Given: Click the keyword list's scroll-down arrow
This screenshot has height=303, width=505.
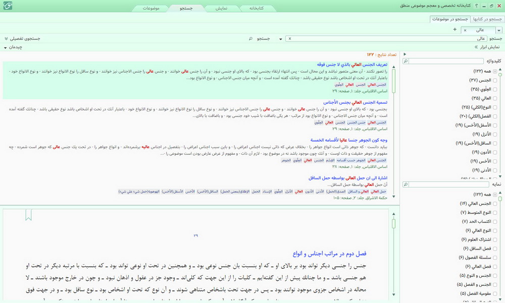Looking at the screenshot, I should tap(500, 176).
